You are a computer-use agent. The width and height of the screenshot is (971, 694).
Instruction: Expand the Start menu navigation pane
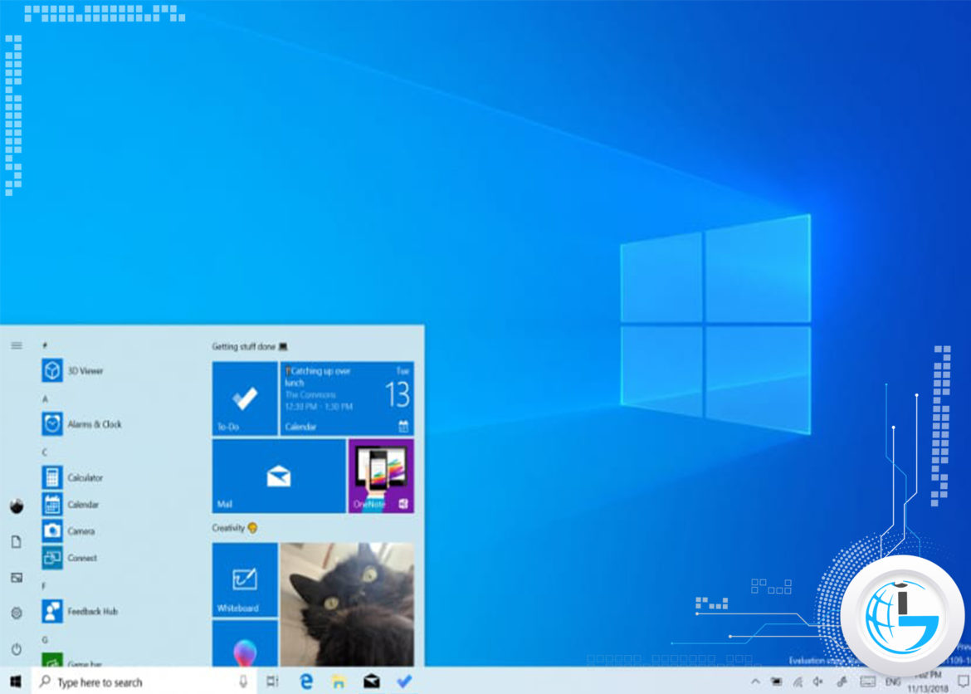[x=17, y=347]
